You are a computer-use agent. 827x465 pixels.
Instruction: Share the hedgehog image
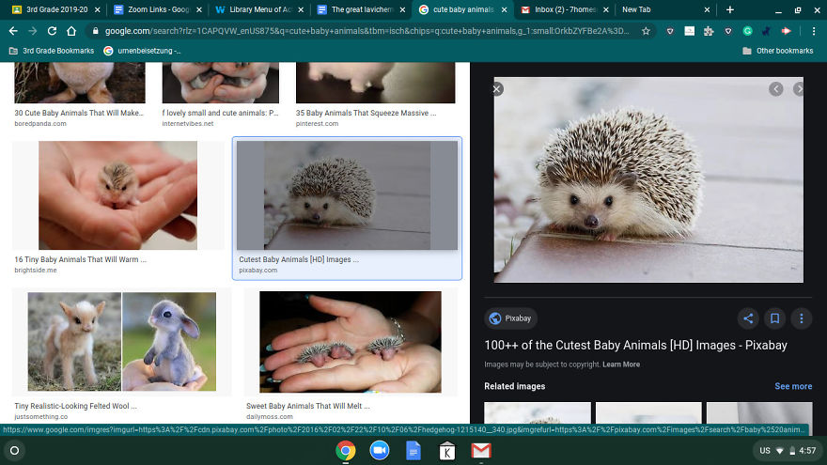click(747, 318)
